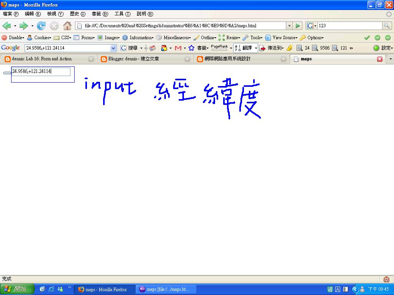Toggle the yellow highlighter icon
Image resolution: width=394 pixels, height=295 pixels.
tap(289, 48)
